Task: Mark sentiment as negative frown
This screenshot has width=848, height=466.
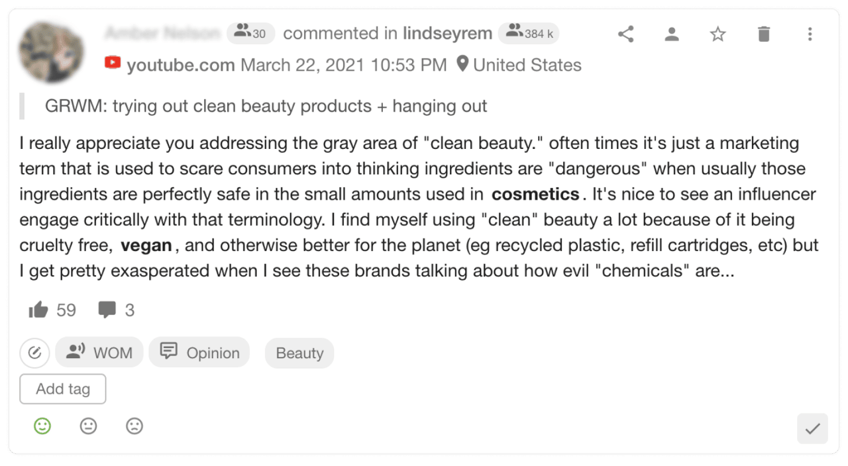Action: pyautogui.click(x=134, y=426)
